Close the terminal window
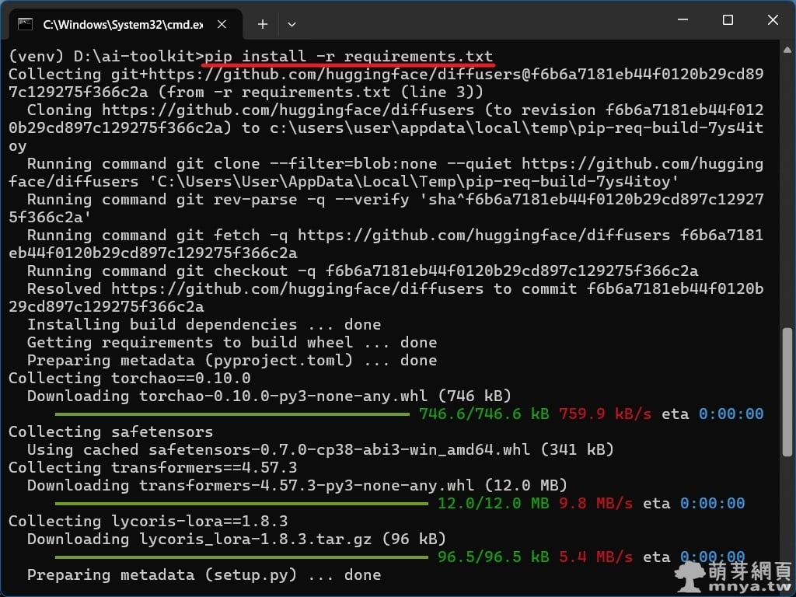The image size is (796, 597). pos(773,21)
